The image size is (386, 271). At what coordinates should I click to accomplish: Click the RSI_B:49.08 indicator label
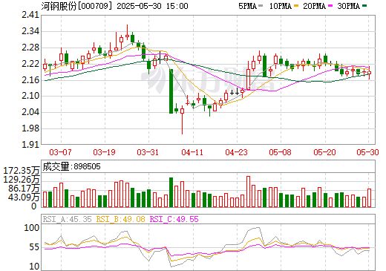[120, 219]
